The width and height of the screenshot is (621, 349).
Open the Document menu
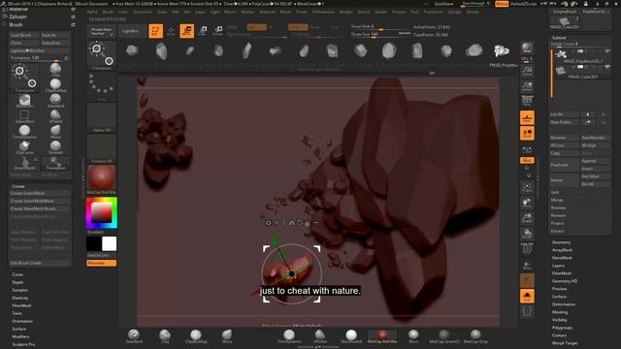coord(143,12)
